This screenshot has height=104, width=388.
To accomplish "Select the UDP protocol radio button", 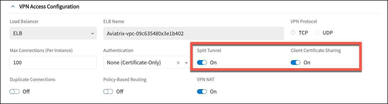I will point(317,33).
